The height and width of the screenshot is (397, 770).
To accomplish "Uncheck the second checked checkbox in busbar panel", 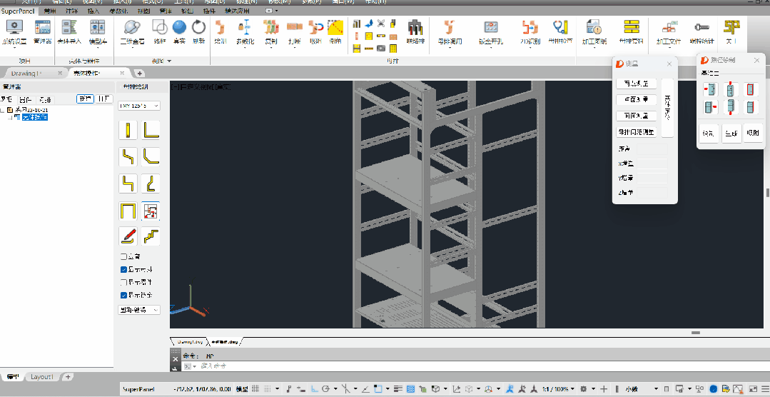I will tap(123, 296).
